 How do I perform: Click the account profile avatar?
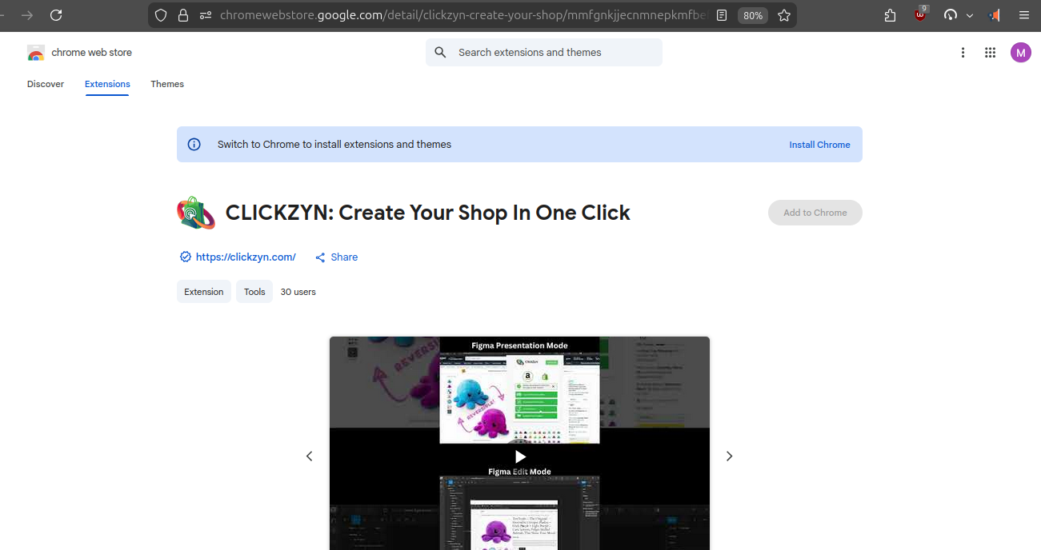point(1020,53)
